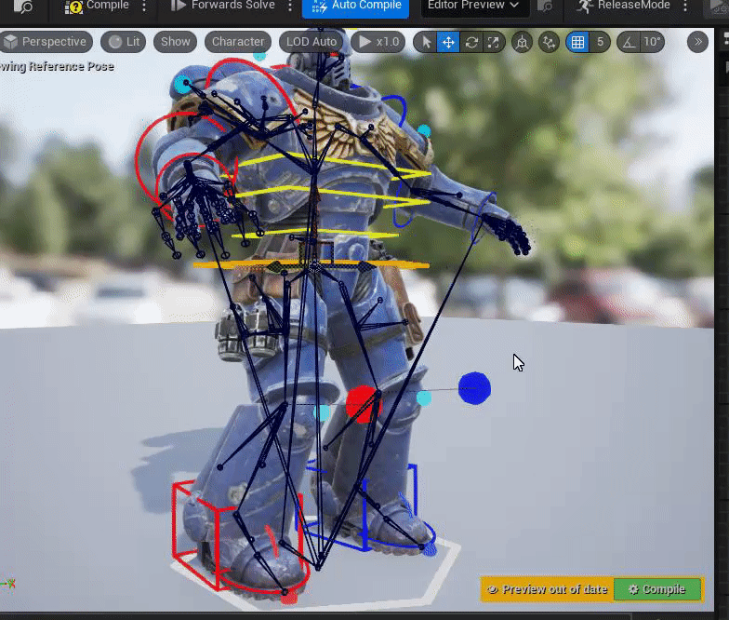
Task: Click the Forwards Solve play icon
Action: click(179, 6)
